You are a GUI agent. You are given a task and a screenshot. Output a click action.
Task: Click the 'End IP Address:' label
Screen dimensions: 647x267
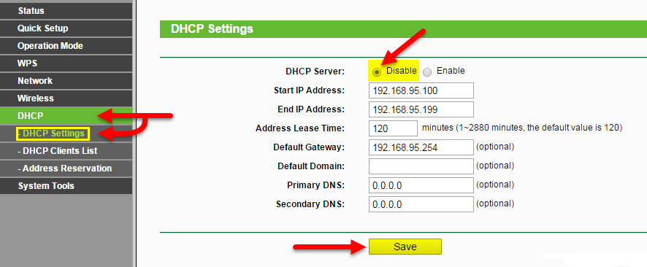pos(311,109)
